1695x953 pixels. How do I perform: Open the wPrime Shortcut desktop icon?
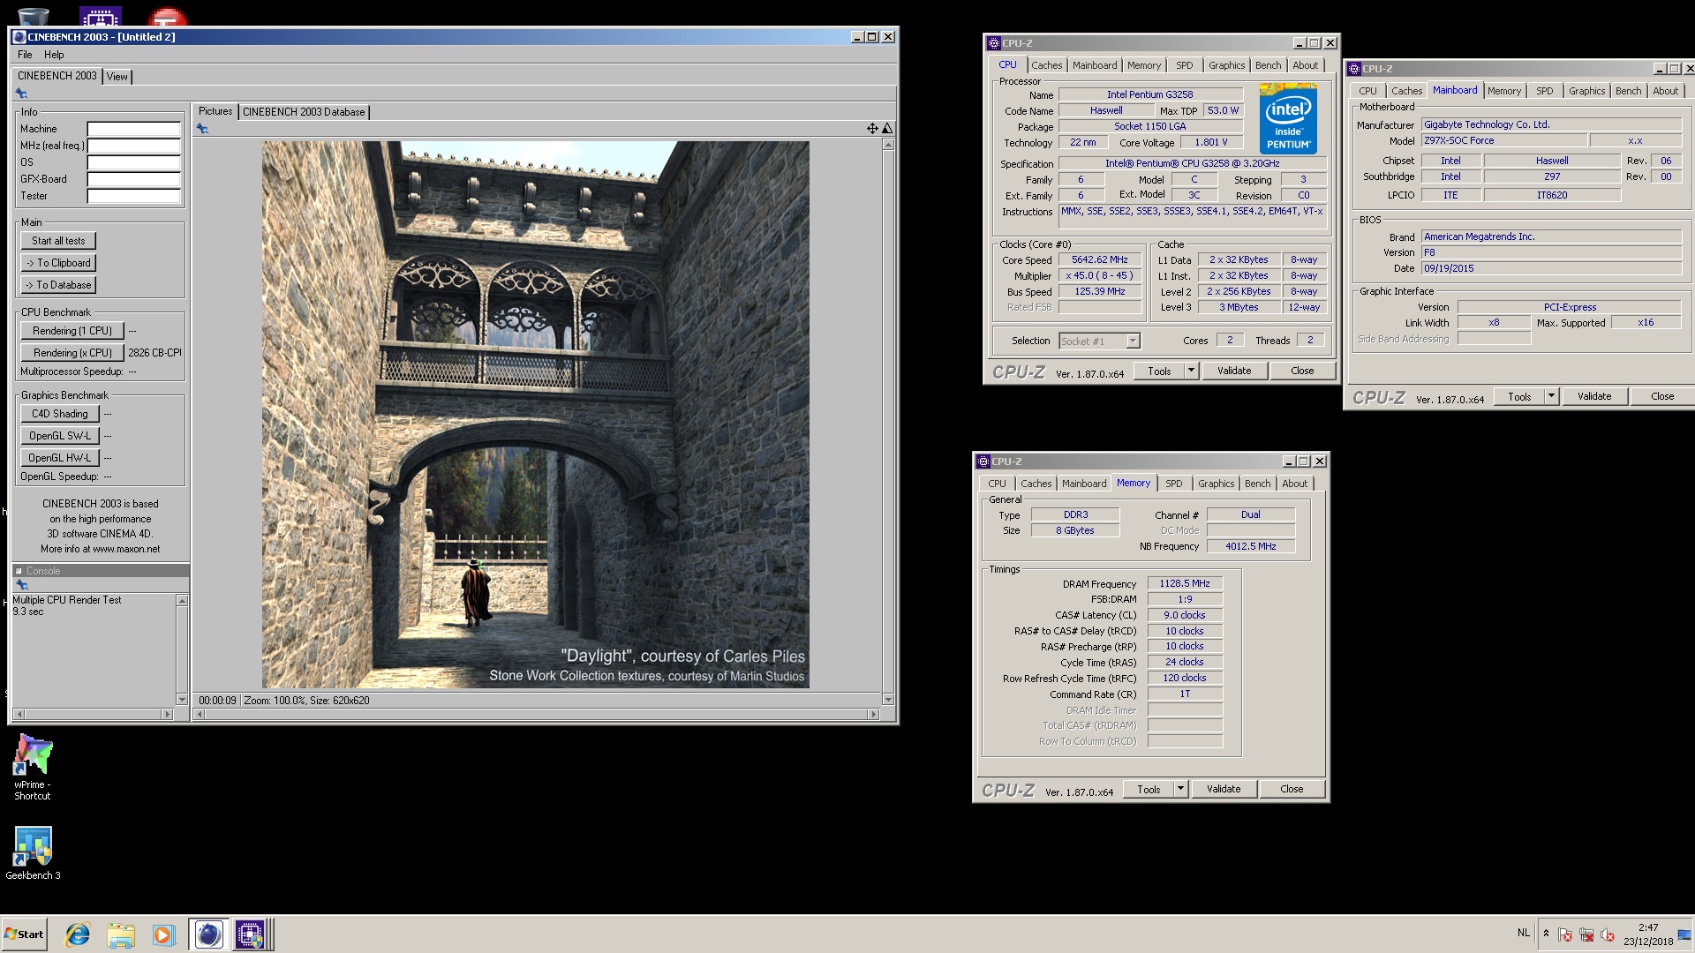33,767
